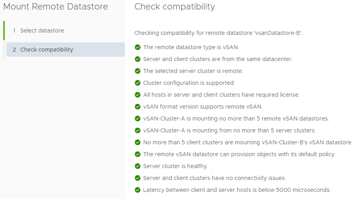Viewport: 358px width, 199px height.
Task: Click the check icon for the '5 client clusters' line
Action: [x=138, y=142]
